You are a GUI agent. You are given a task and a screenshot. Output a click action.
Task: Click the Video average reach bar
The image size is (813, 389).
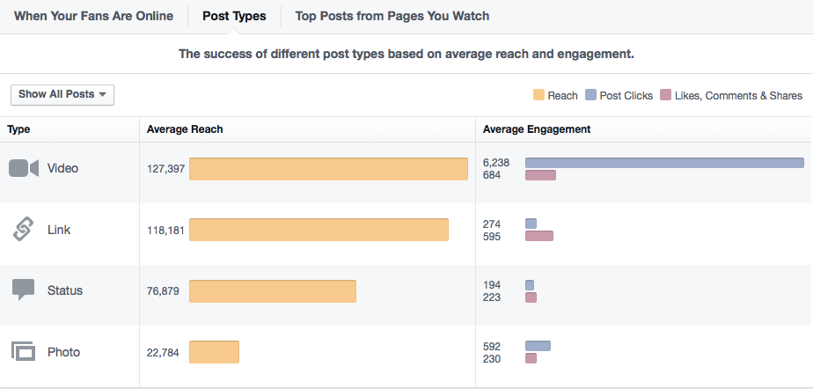328,169
